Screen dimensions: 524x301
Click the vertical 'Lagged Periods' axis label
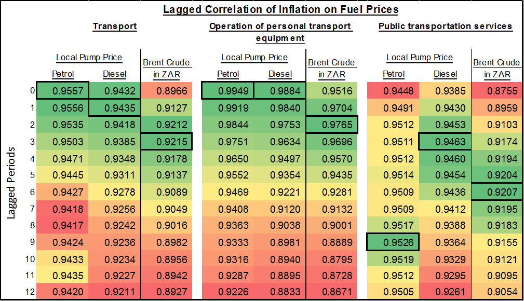[x=11, y=183]
